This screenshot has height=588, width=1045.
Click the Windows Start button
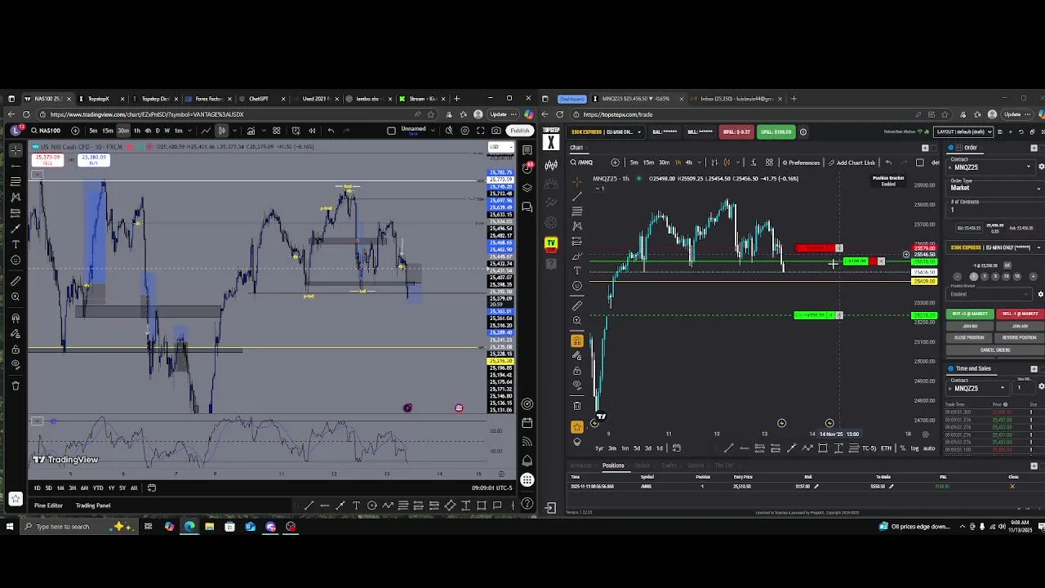tap(10, 527)
